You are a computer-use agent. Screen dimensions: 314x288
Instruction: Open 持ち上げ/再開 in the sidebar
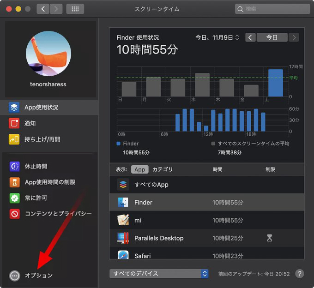tap(42, 139)
